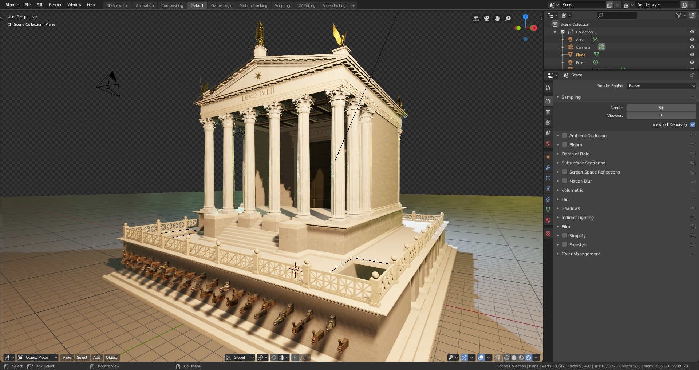
Task: Hide Plane object via eye icon
Action: tap(692, 55)
